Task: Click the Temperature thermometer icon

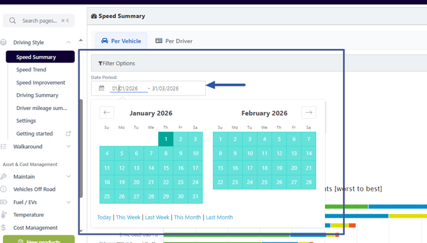Action: [x=3, y=215]
